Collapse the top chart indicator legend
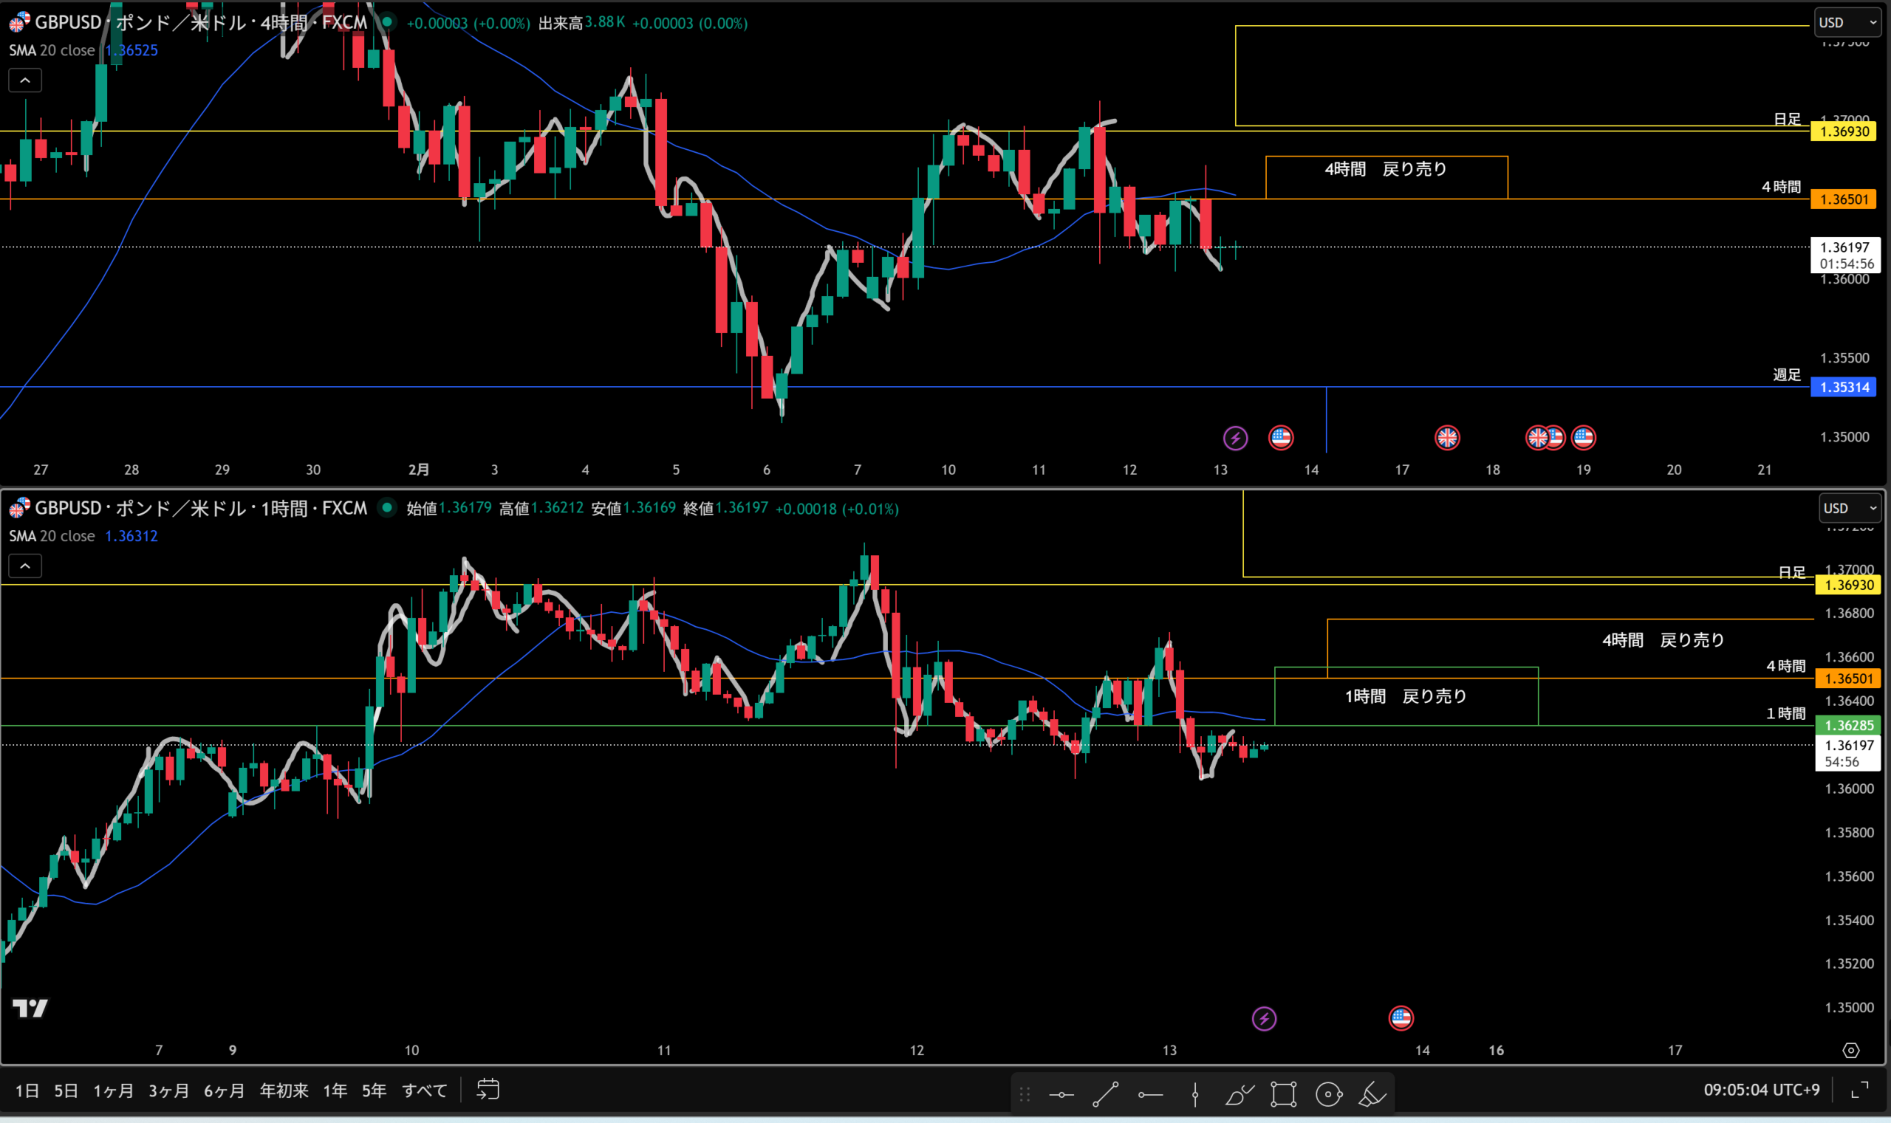 [x=25, y=80]
